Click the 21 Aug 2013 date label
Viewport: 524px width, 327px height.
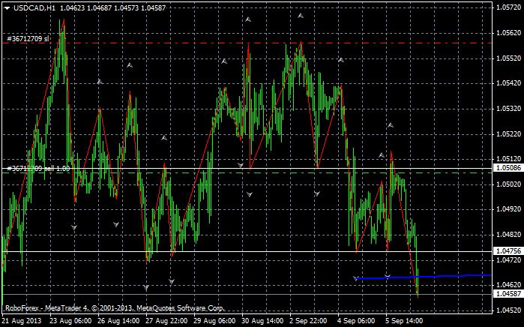(22, 321)
